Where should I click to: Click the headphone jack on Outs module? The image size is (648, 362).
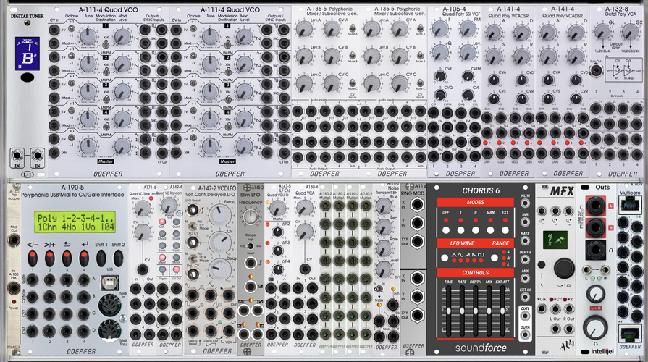click(596, 250)
